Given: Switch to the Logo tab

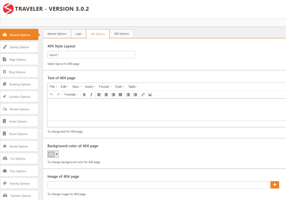Looking at the screenshot, I should (x=78, y=34).
